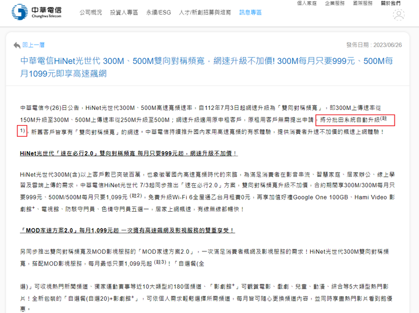Open 人才/新創招募與培育 menu
The width and height of the screenshot is (419, 313).
pyautogui.click(x=205, y=13)
